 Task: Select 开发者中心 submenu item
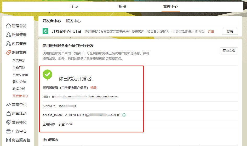pyautogui.click(x=20, y=96)
